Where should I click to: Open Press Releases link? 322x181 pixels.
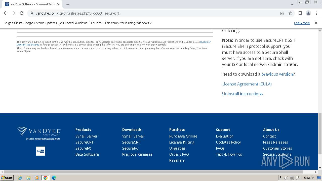point(275,142)
